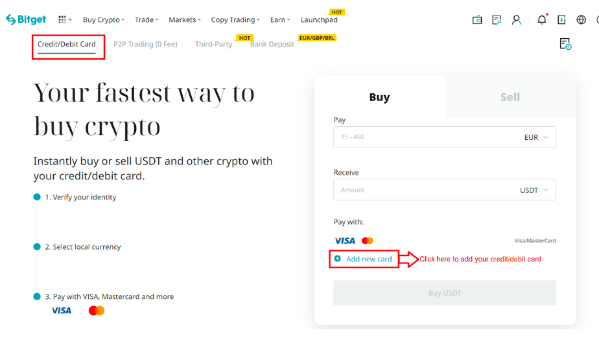This screenshot has width=599, height=343.
Task: Expand the Buy Crypto menu
Action: click(x=104, y=19)
